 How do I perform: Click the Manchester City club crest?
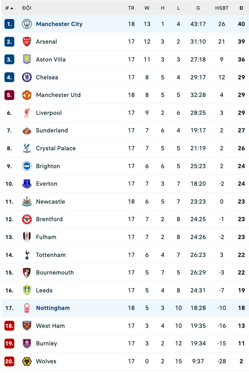[x=27, y=24]
